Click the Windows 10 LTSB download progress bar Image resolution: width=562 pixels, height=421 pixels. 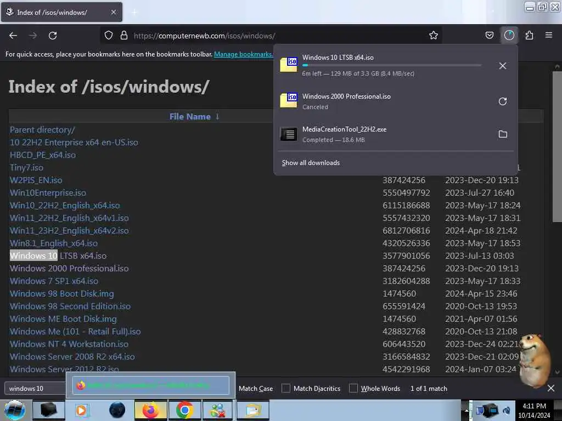click(392, 65)
